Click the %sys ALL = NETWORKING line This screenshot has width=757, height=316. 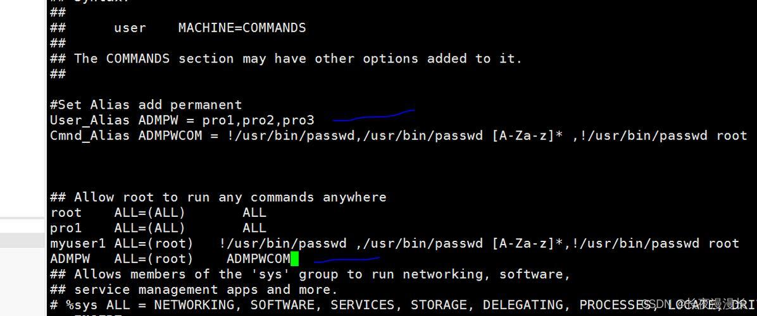pyautogui.click(x=403, y=305)
